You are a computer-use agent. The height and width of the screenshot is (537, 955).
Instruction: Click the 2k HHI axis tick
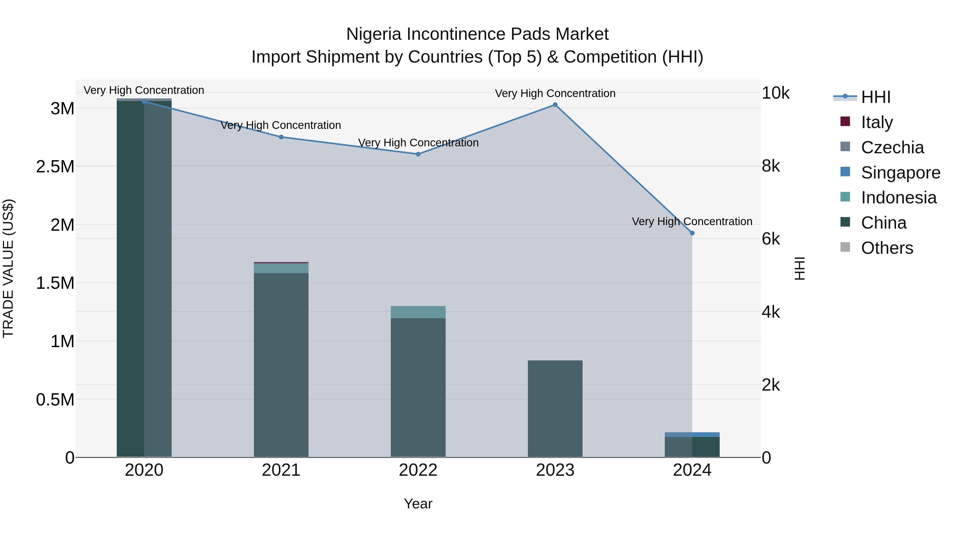(771, 385)
